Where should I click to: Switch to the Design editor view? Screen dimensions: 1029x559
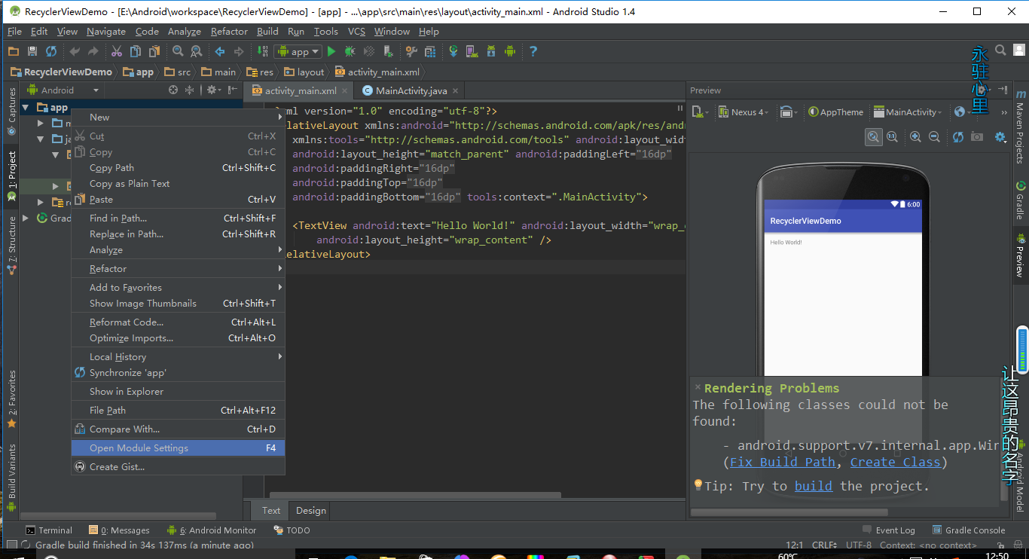click(x=310, y=510)
